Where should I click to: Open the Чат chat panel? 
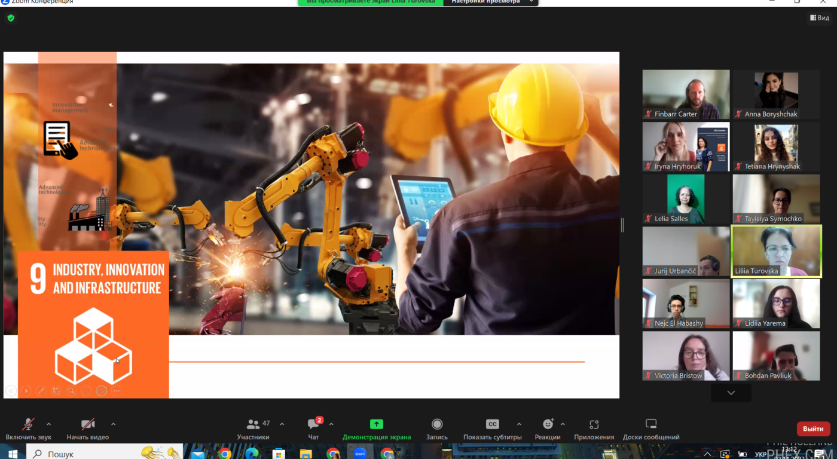313,425
